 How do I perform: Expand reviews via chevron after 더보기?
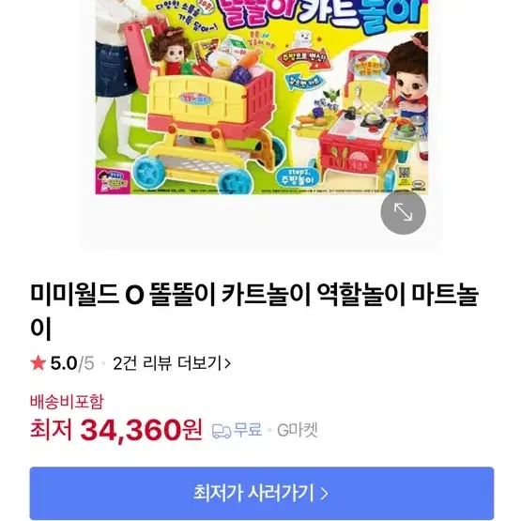[227, 363]
